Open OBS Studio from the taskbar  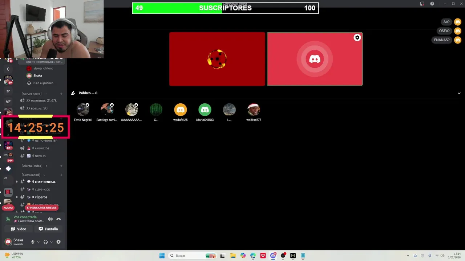tap(283, 256)
